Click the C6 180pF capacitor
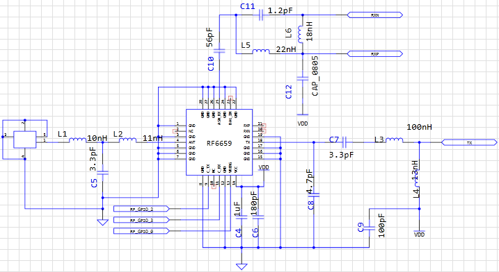Image resolution: width=499 pixels, height=272 pixels. (258, 217)
